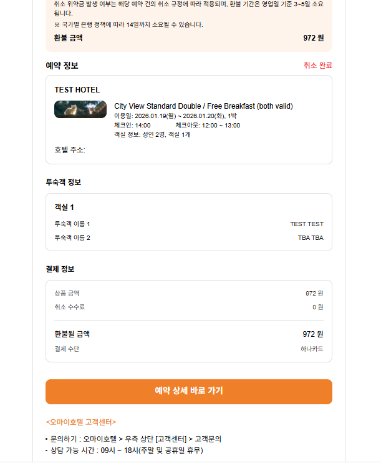The height and width of the screenshot is (468, 381).
Task: Select the 하나카드 payment method text
Action: [312, 349]
